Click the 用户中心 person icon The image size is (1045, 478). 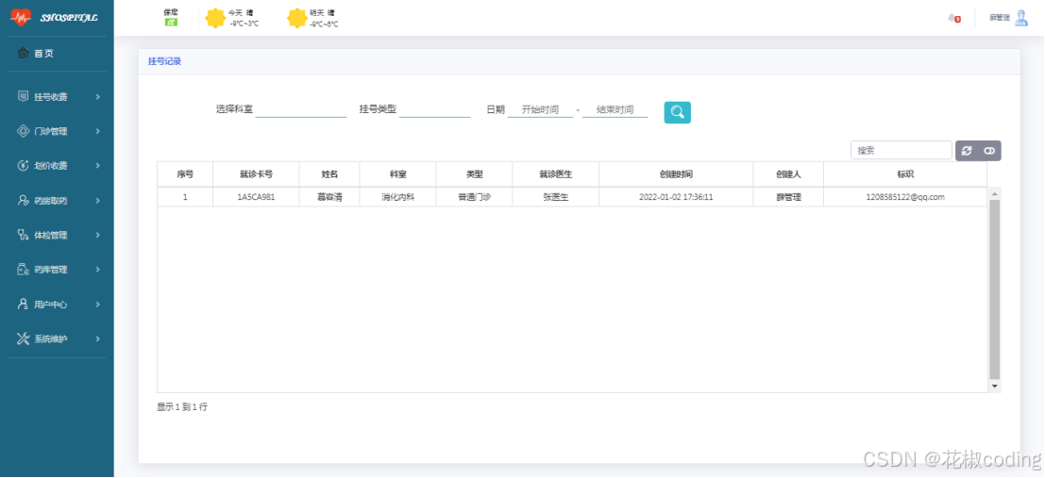tap(23, 305)
